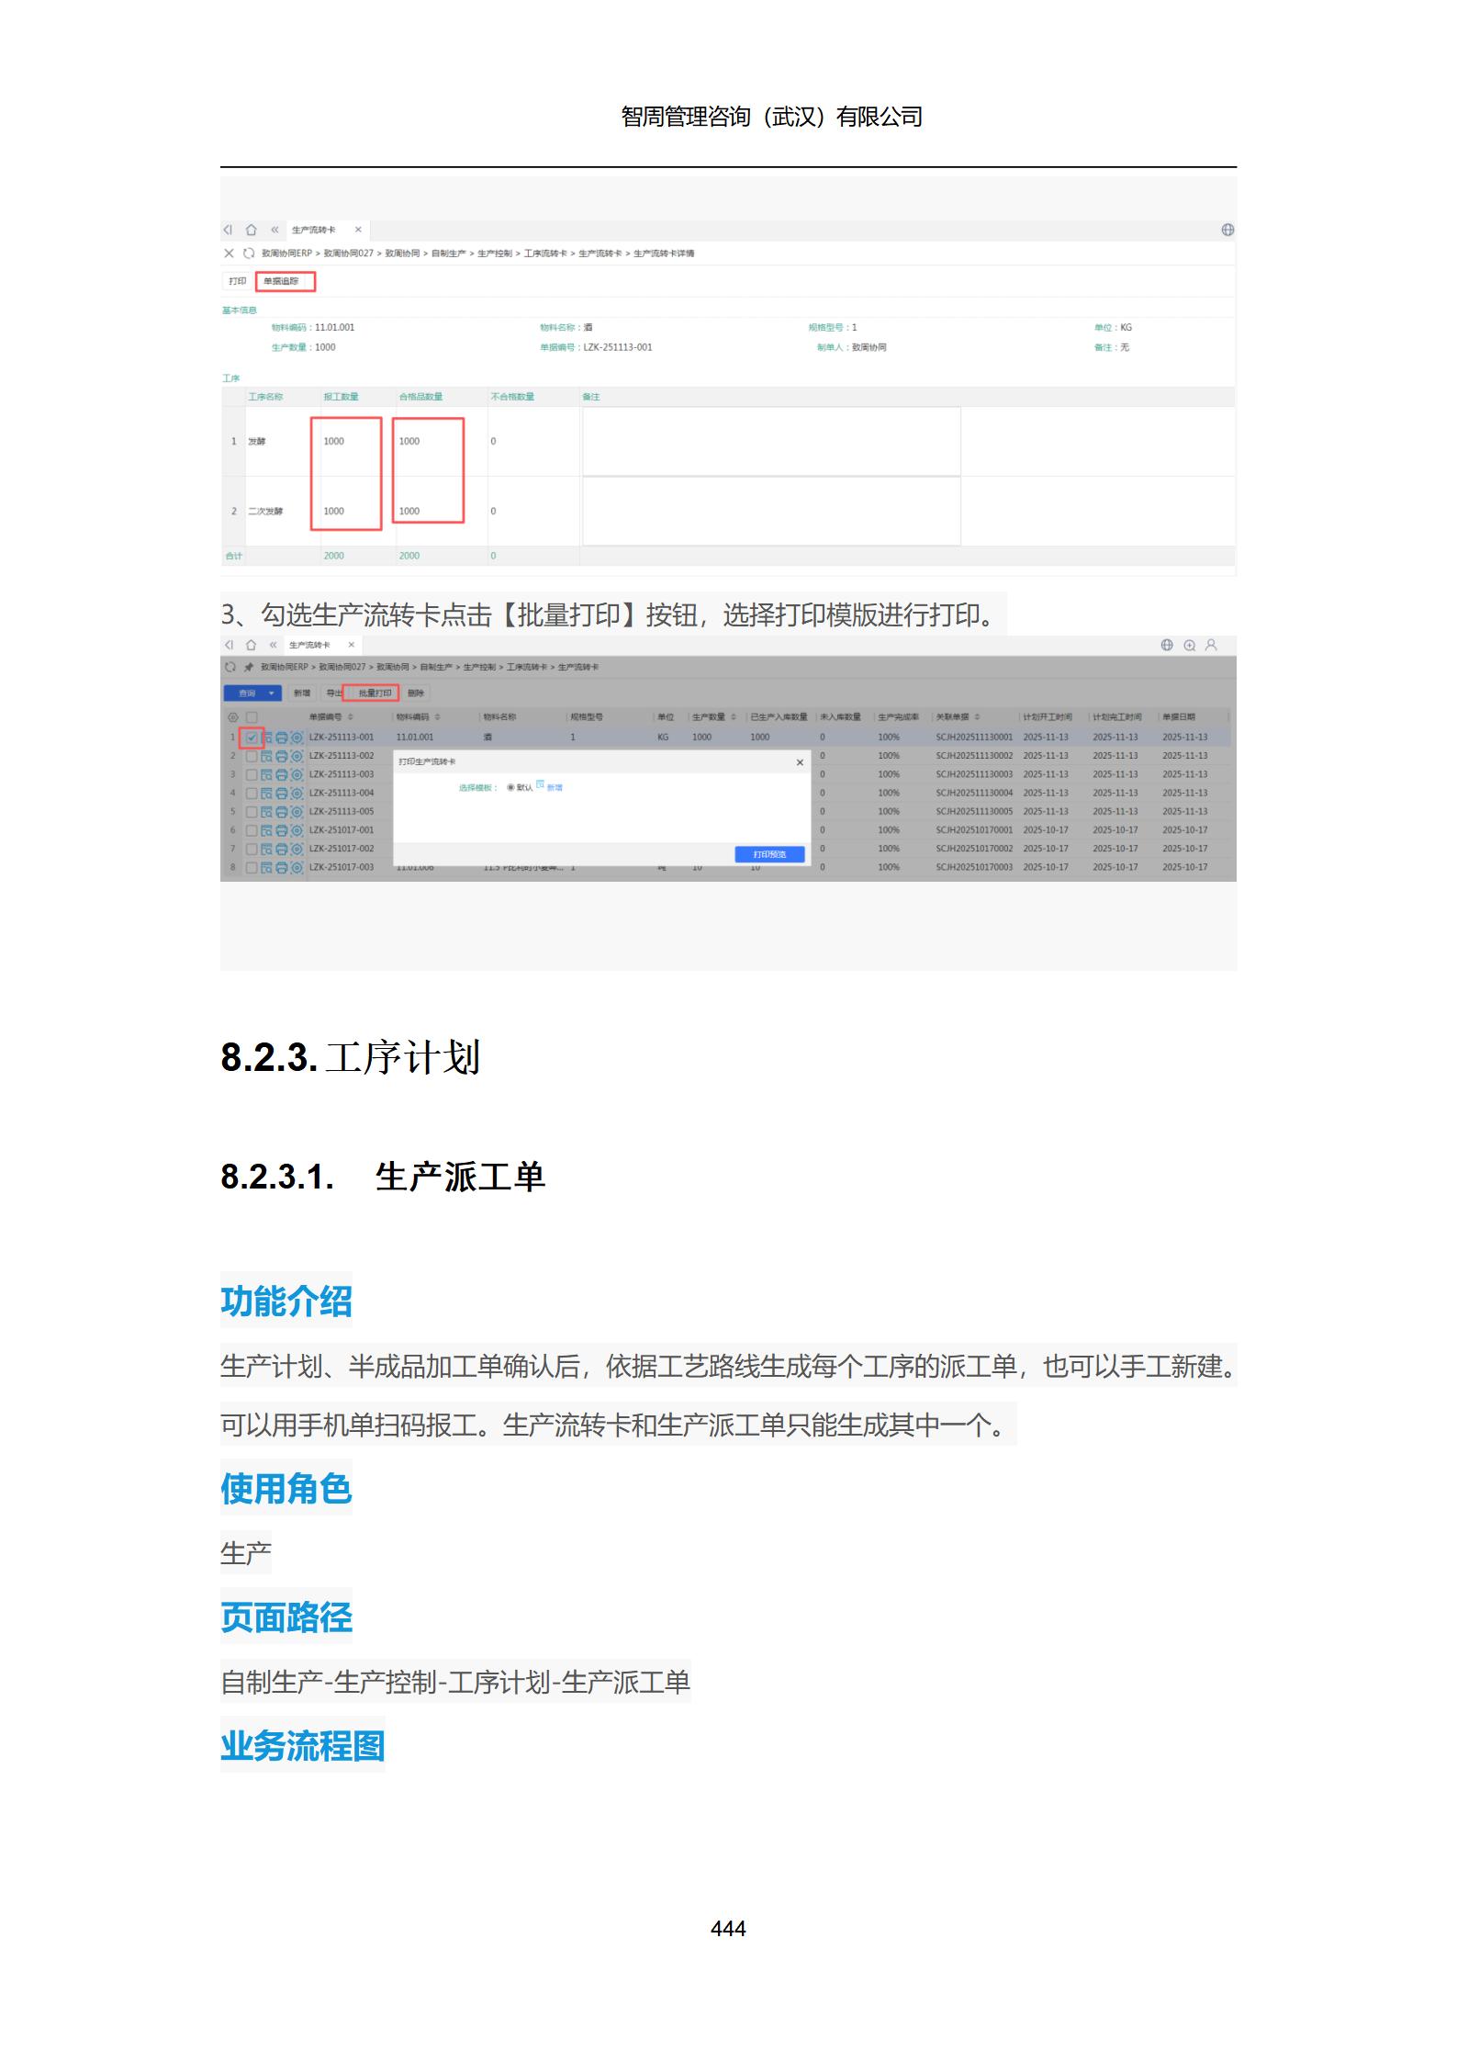
Task: Click the double-chevron icon on the 生产流转卡详情 page
Action: (x=274, y=230)
